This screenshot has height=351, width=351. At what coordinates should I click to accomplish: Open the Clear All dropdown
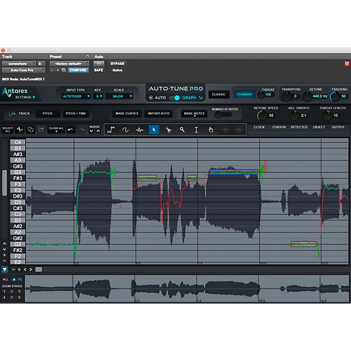[x=56, y=130]
